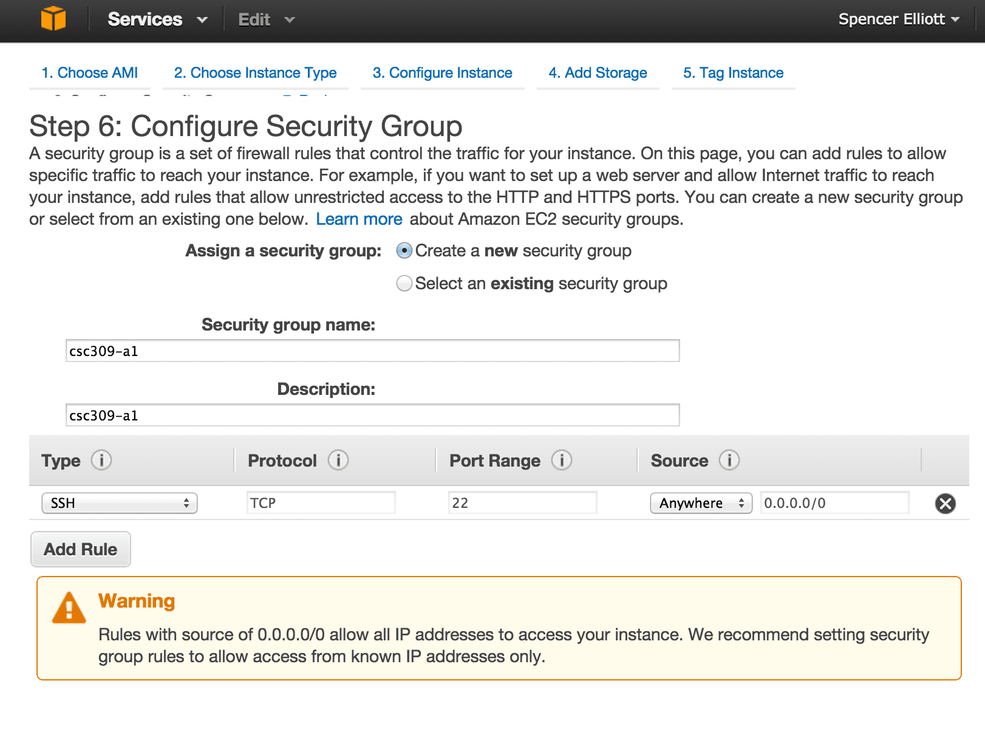Viewport: 985px width, 740px height.
Task: Open the Type column info tooltip
Action: (101, 461)
